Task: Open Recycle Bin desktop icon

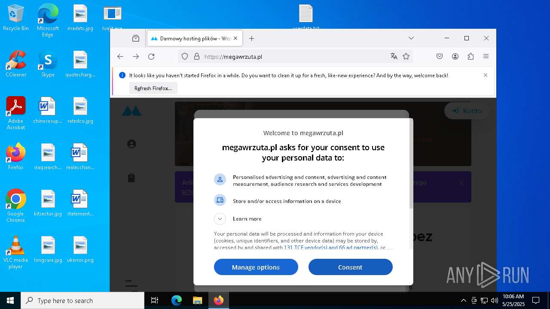Action: pos(16,18)
